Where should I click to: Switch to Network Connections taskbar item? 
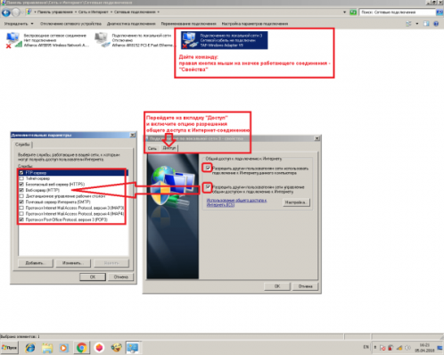pos(133,348)
